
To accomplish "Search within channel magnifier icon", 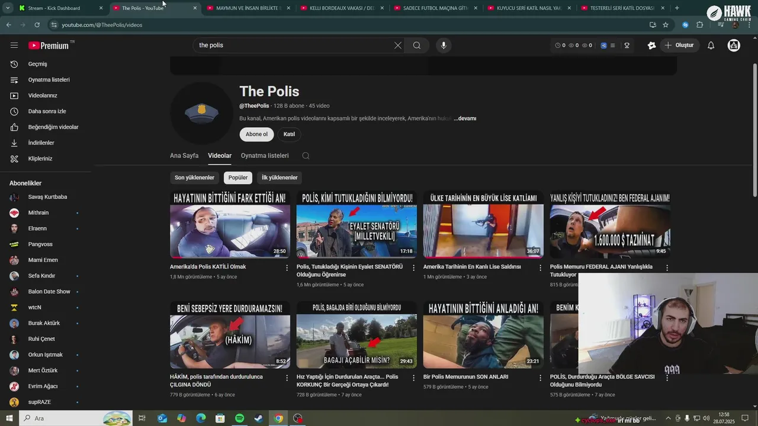I will (x=306, y=156).
